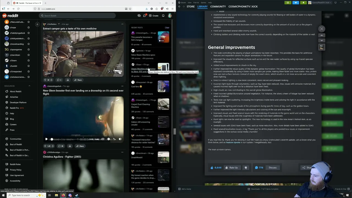This screenshot has width=352, height=198.
Task: Open the Firefox downloads icon
Action: (147, 9)
